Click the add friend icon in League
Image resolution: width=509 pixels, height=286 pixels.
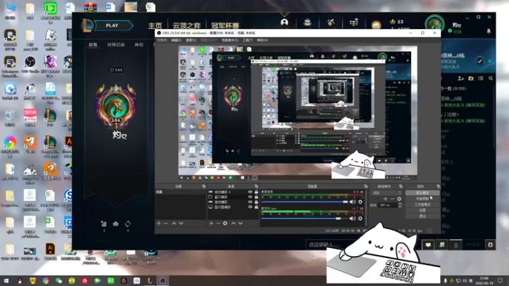pyautogui.click(x=461, y=78)
